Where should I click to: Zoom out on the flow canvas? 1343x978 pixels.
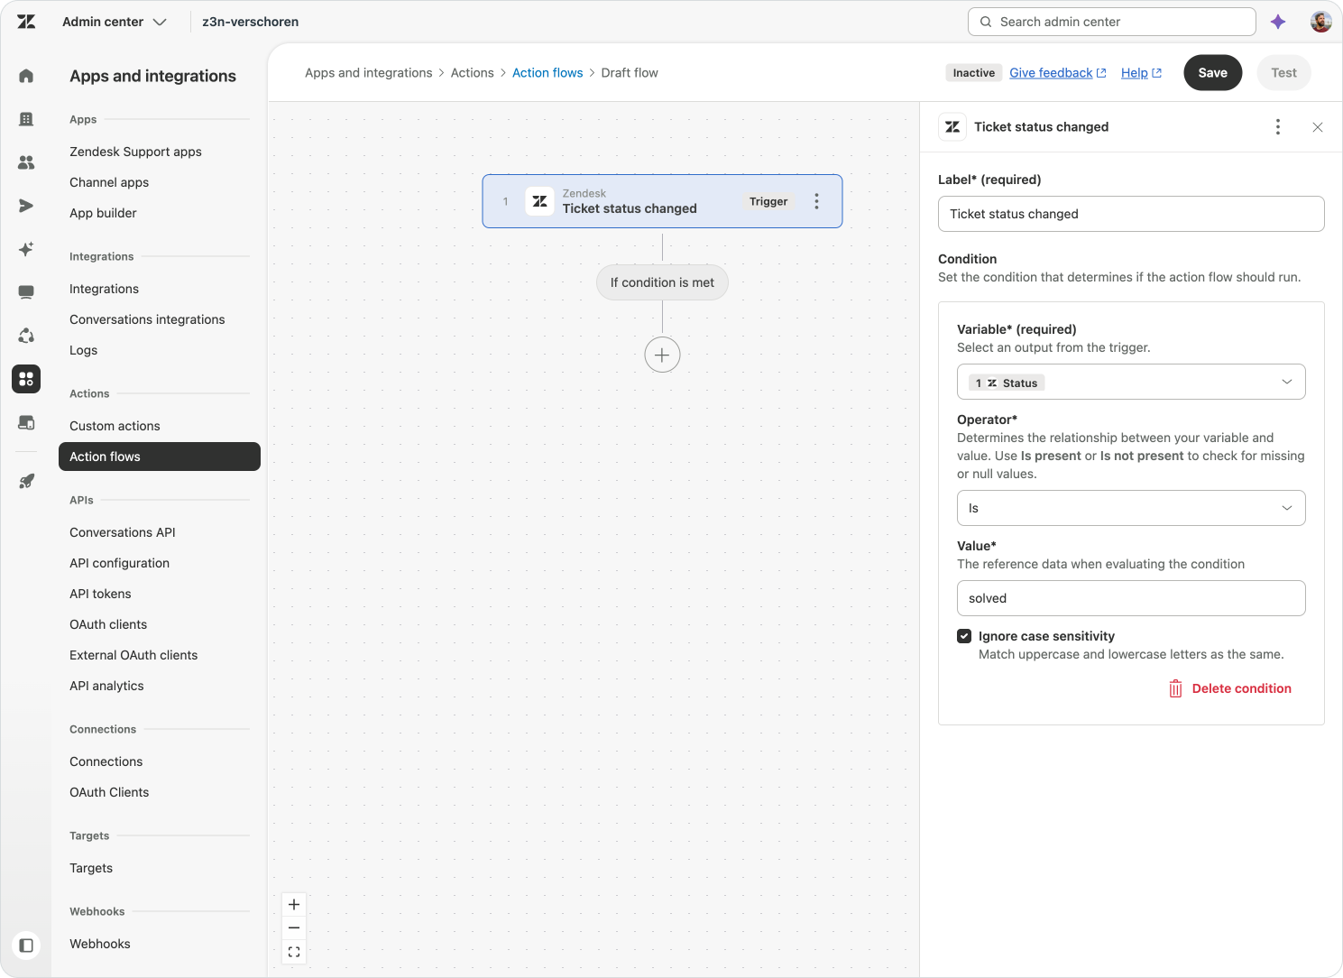[x=294, y=927]
